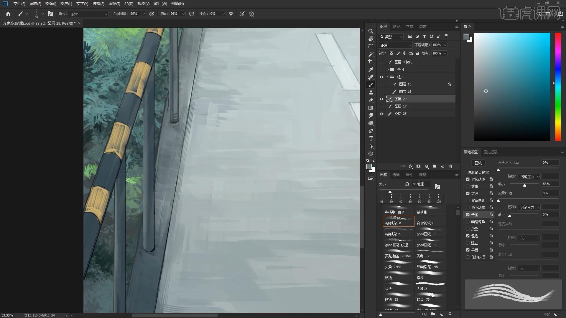Open smoothing 0% dropdown arrow
Viewport: 566px width, 318px height.
coord(223,14)
